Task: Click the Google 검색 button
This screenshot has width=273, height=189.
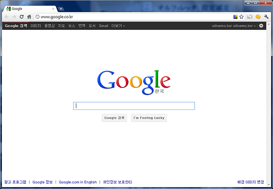Action: point(114,118)
